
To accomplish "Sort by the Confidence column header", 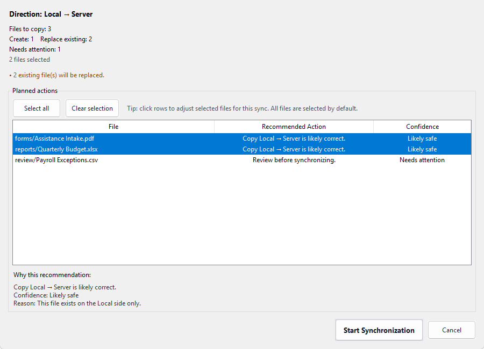I will pyautogui.click(x=422, y=127).
